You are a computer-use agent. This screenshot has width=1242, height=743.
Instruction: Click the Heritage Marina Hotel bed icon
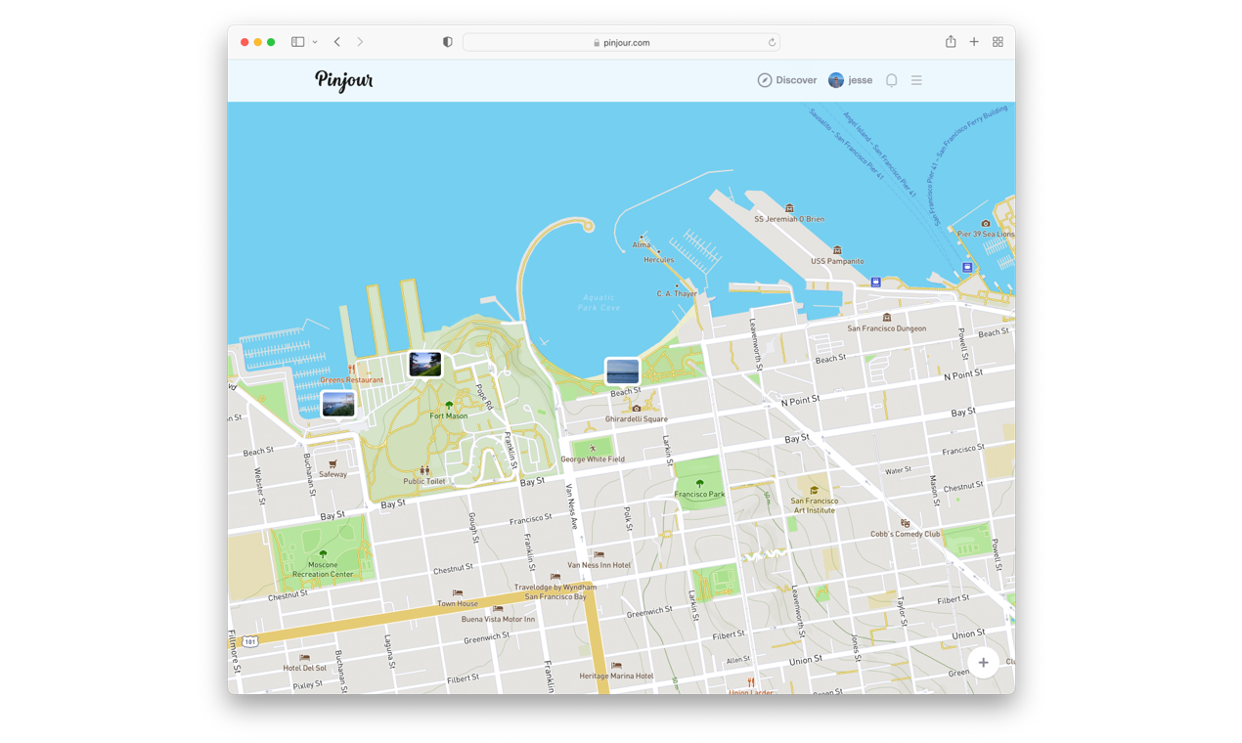point(616,665)
